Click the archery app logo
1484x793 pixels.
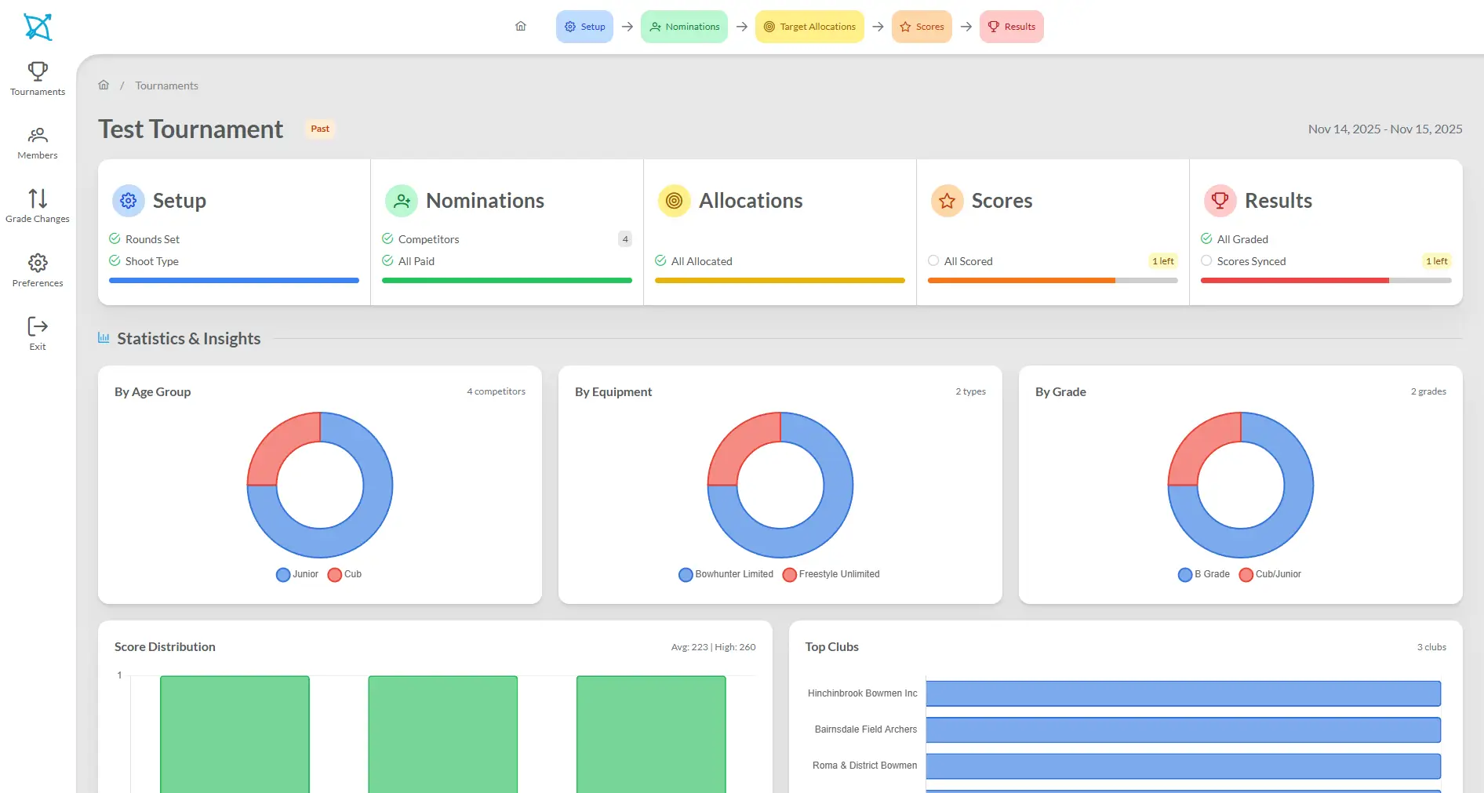click(x=38, y=27)
